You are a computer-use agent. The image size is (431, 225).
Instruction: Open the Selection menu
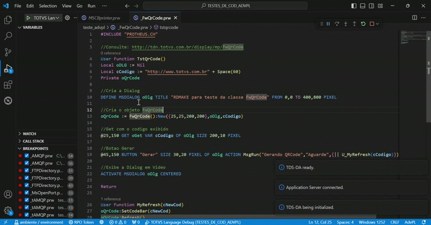48,6
